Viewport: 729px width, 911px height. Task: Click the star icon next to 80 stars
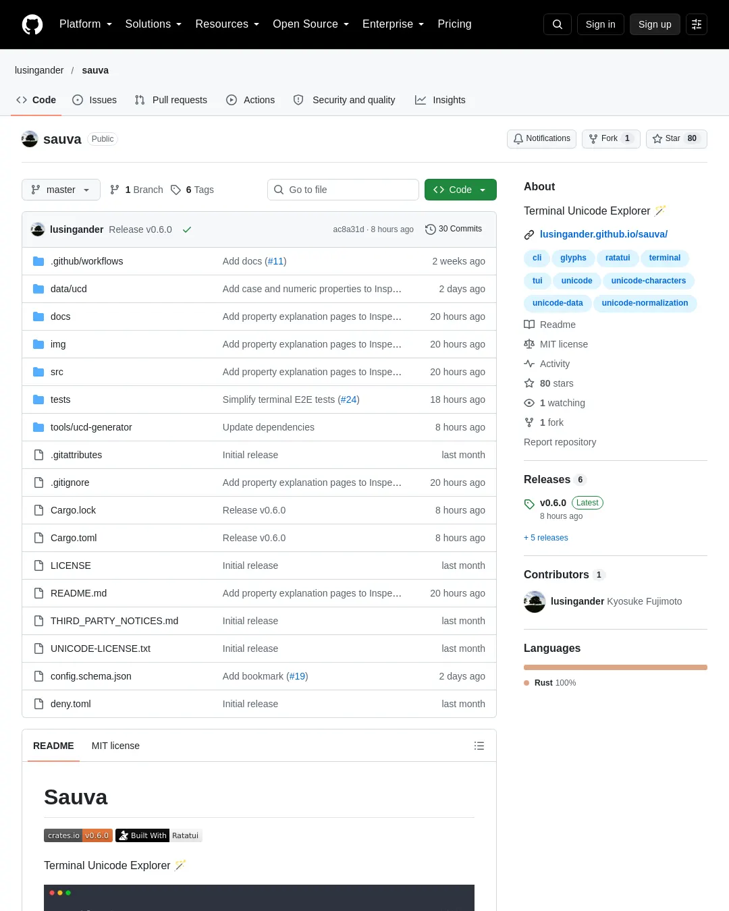pyautogui.click(x=529, y=383)
